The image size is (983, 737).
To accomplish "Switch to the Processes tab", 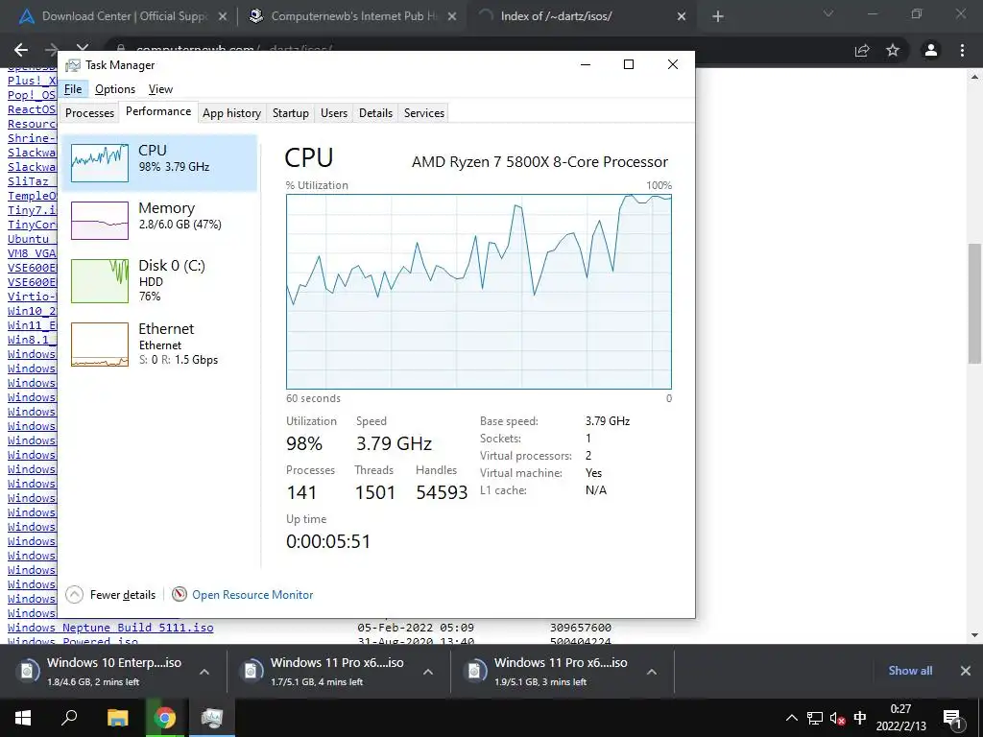I will (x=89, y=113).
